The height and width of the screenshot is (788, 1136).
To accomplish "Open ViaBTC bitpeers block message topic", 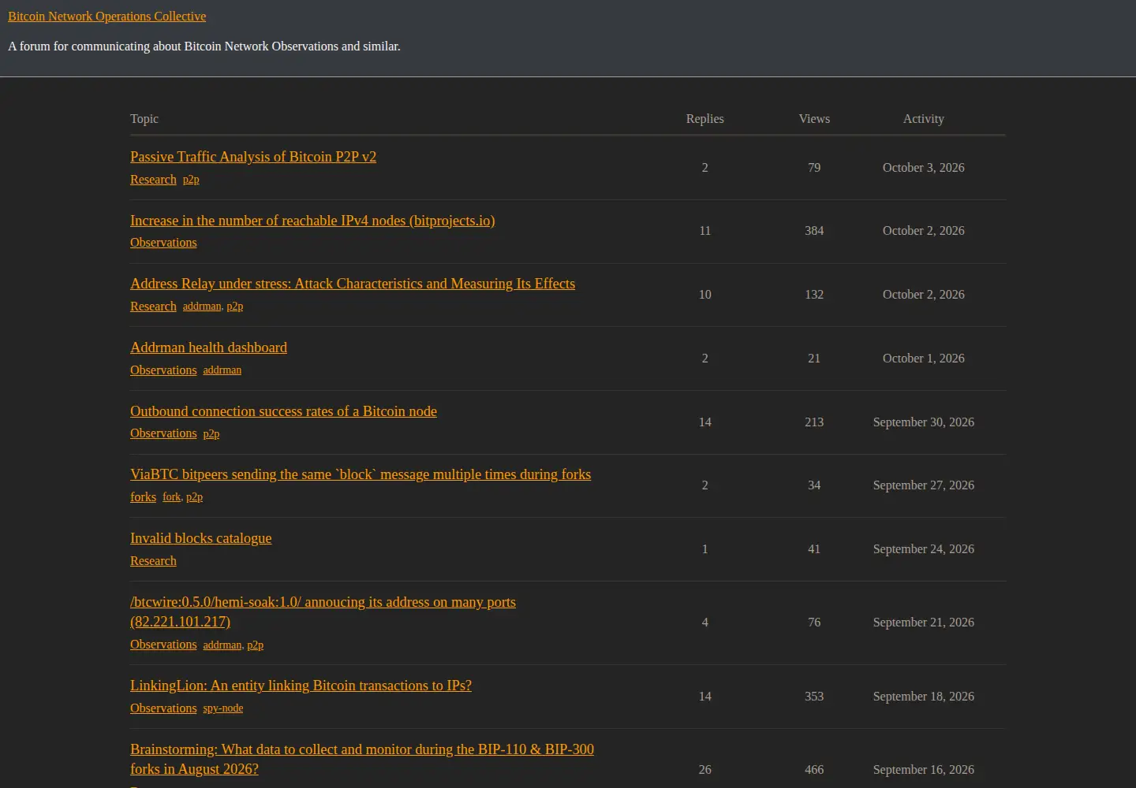I will [361, 474].
